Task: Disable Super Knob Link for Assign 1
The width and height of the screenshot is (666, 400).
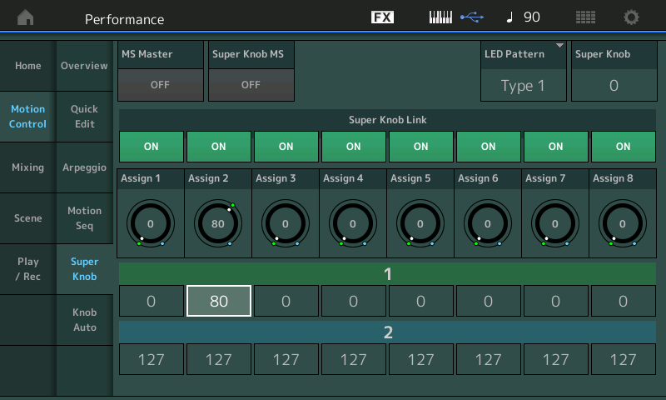Action: pos(152,146)
